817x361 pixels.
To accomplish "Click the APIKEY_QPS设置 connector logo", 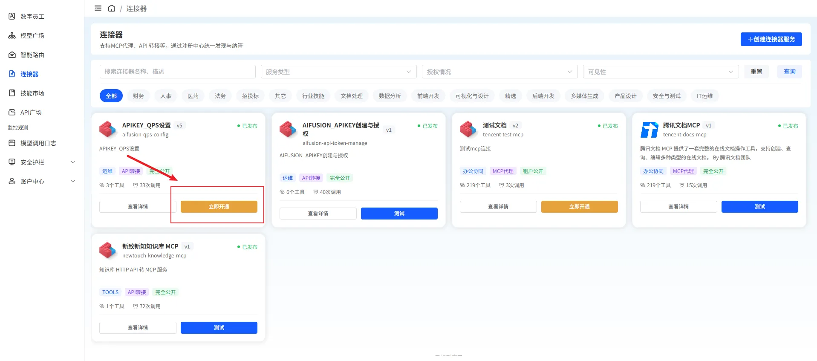I will click(108, 130).
